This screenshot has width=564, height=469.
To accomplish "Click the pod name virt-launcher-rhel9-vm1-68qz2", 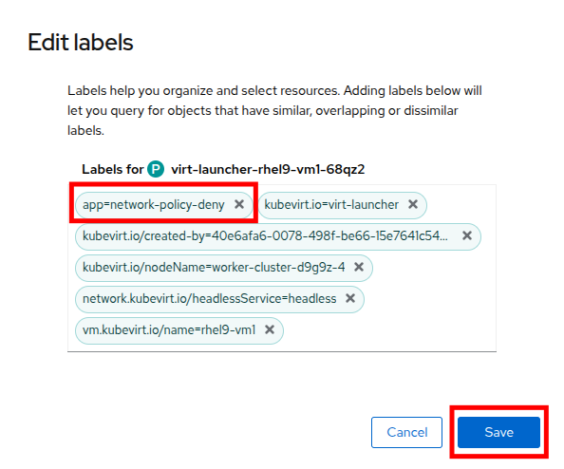I will 268,169.
